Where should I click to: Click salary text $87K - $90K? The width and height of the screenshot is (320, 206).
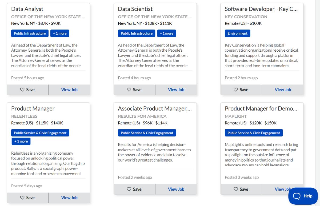click(49, 23)
